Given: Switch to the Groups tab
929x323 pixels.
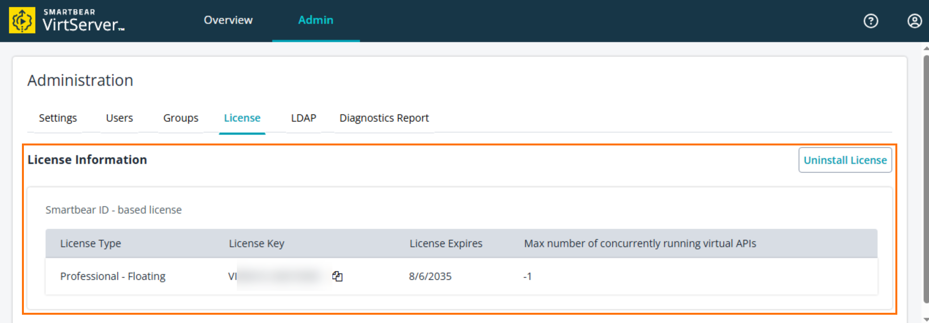Looking at the screenshot, I should tap(181, 118).
